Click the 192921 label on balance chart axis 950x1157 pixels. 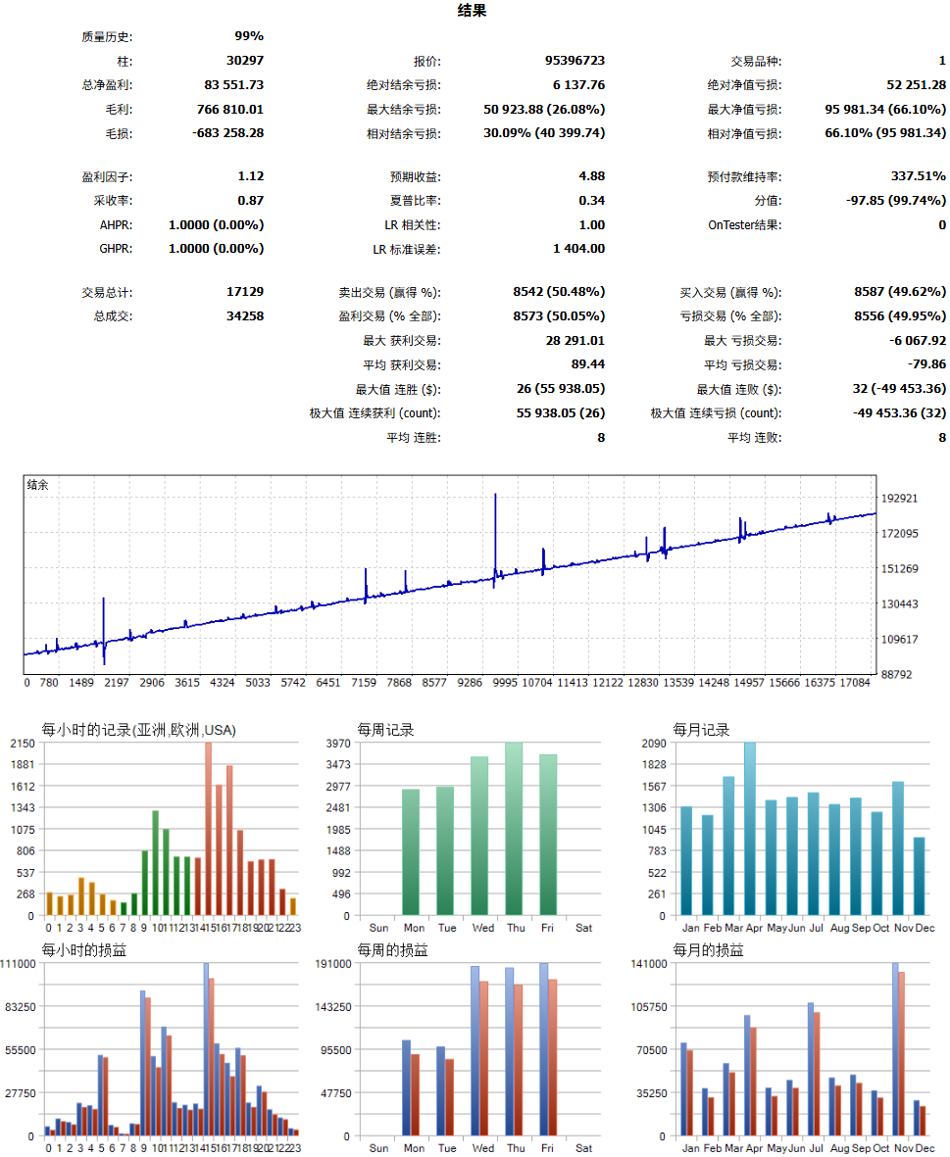[x=900, y=499]
